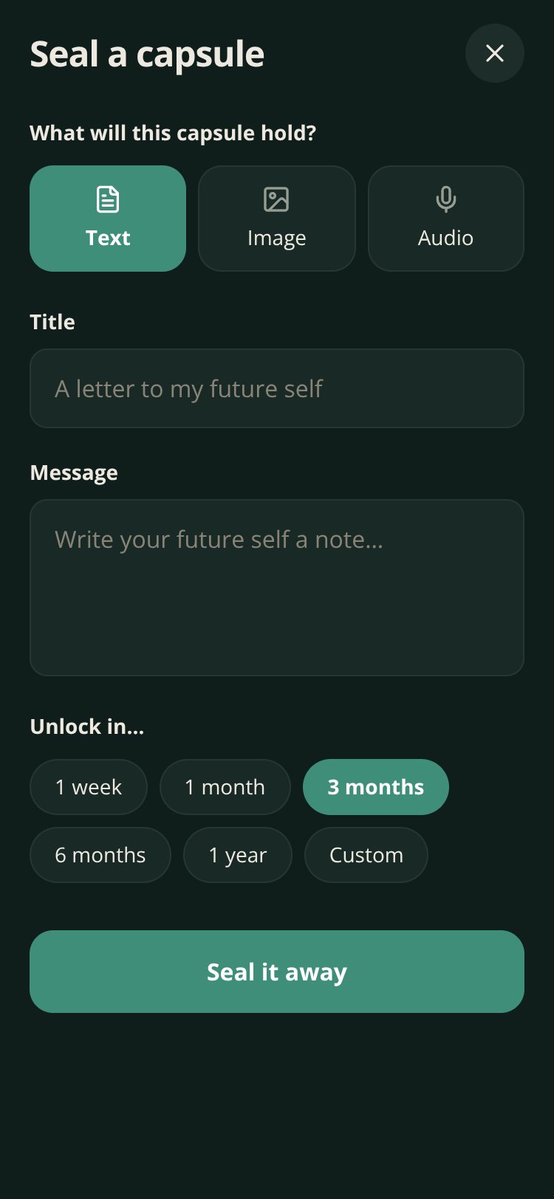Select the 3 months unlock chip

[376, 787]
